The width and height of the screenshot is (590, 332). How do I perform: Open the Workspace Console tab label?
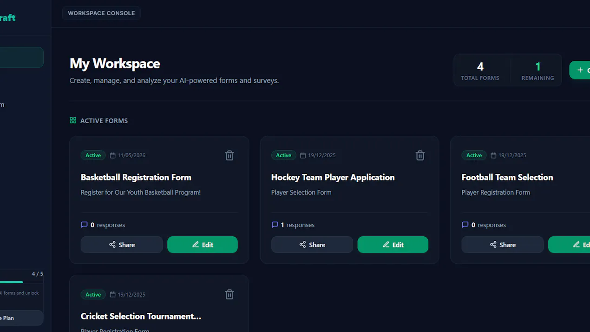pos(101,13)
